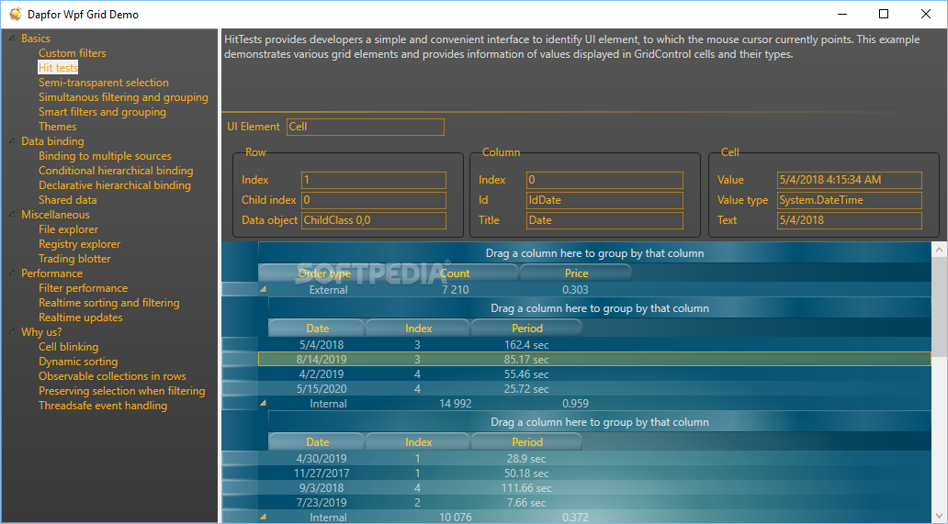The height and width of the screenshot is (524, 948).
Task: Collapse the External 7 210 row expander
Action: click(x=263, y=290)
